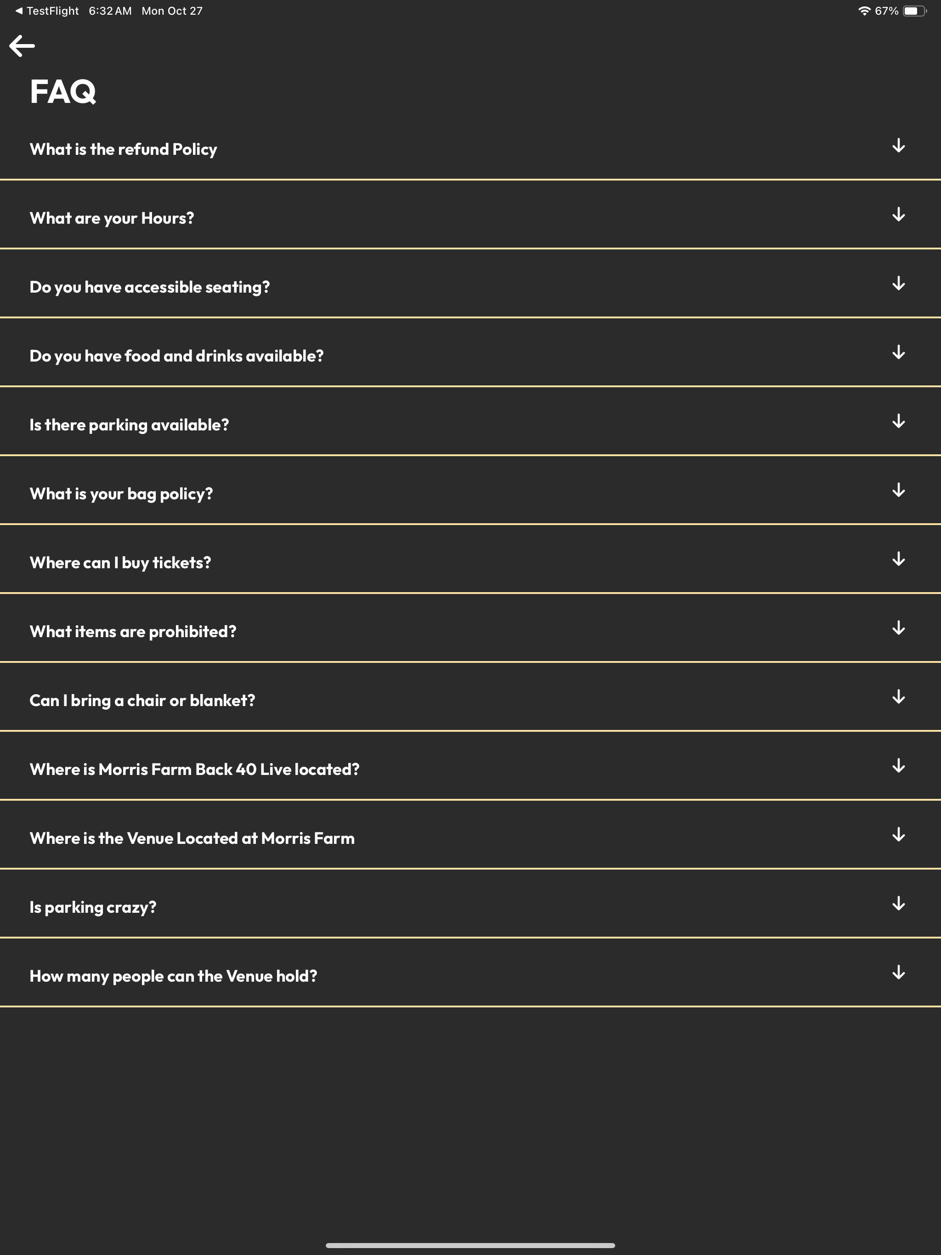Tap the home indicator bar at bottom
This screenshot has width=941, height=1255.
tap(470, 1245)
